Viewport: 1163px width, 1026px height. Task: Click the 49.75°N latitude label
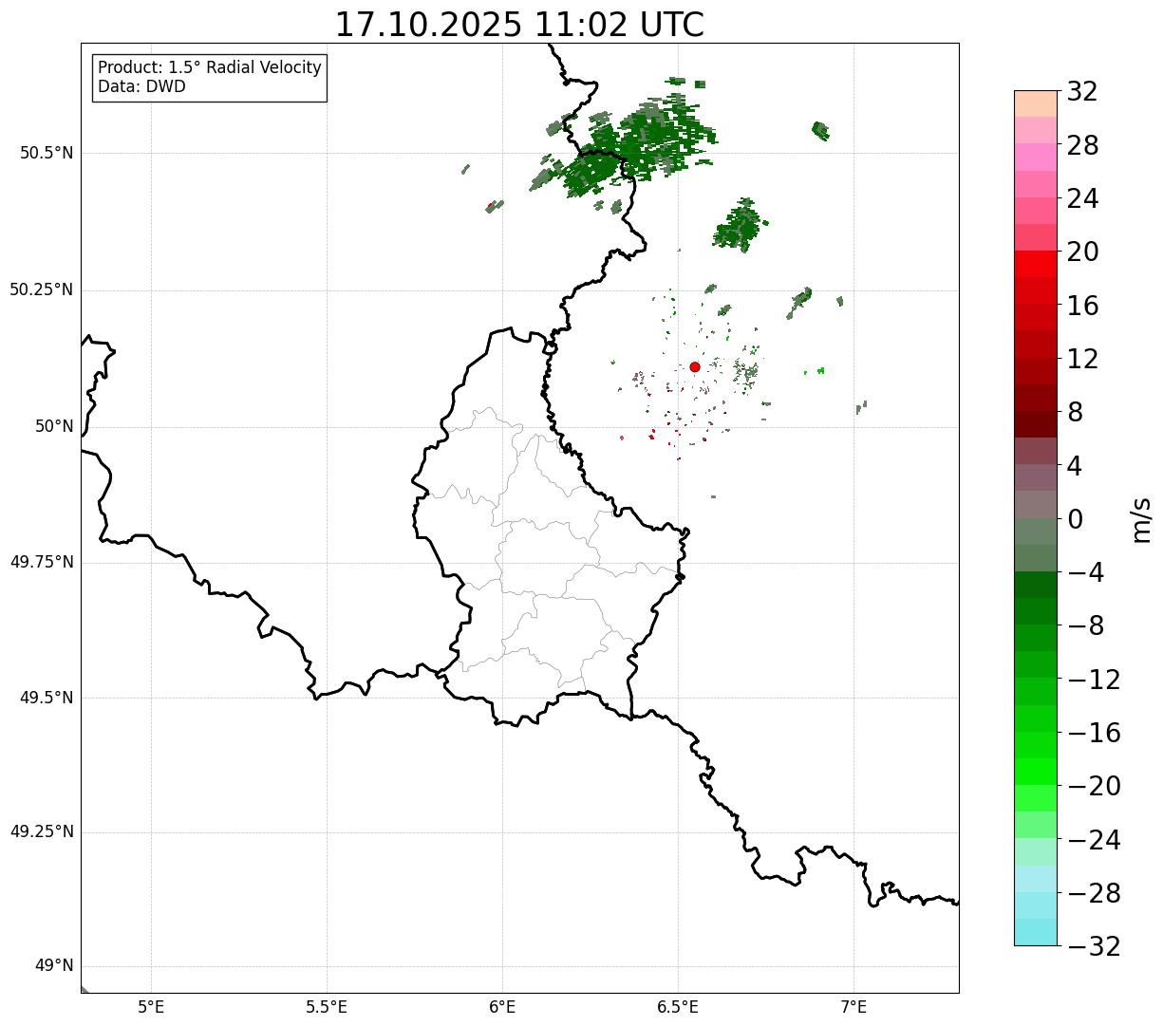coord(42,562)
